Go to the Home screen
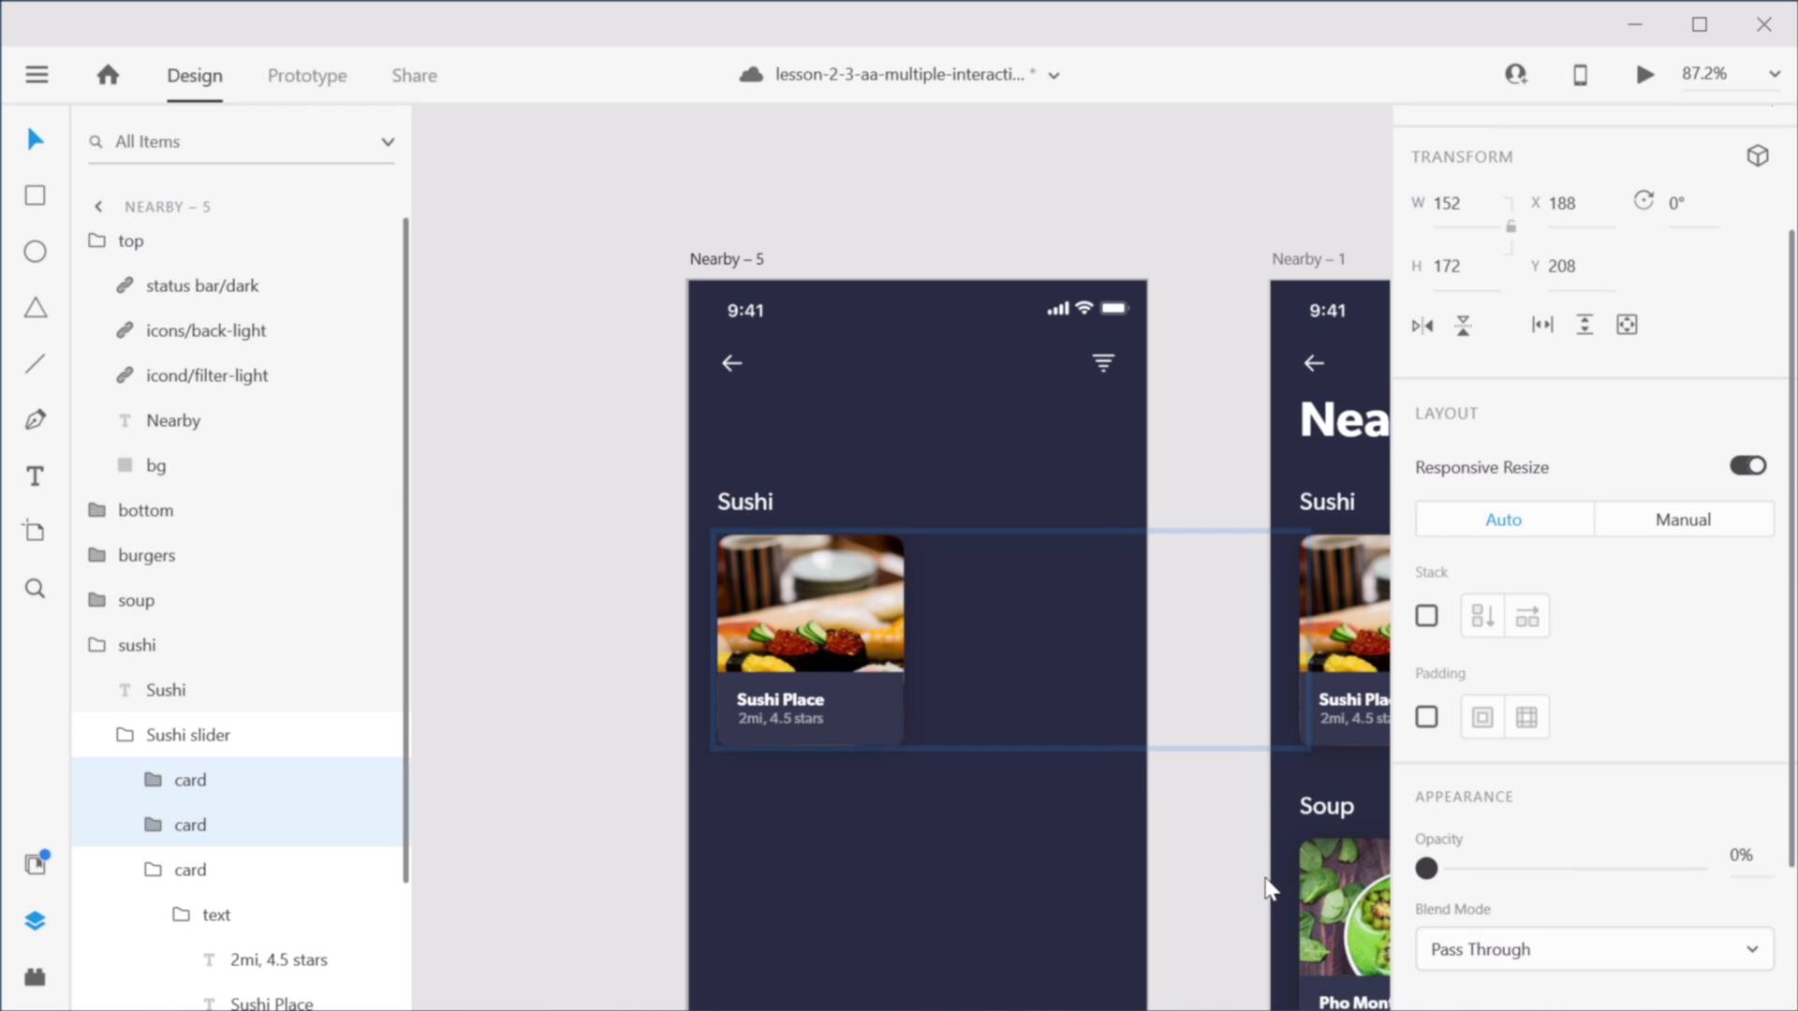Screen dimensions: 1798x1011 click(108, 75)
